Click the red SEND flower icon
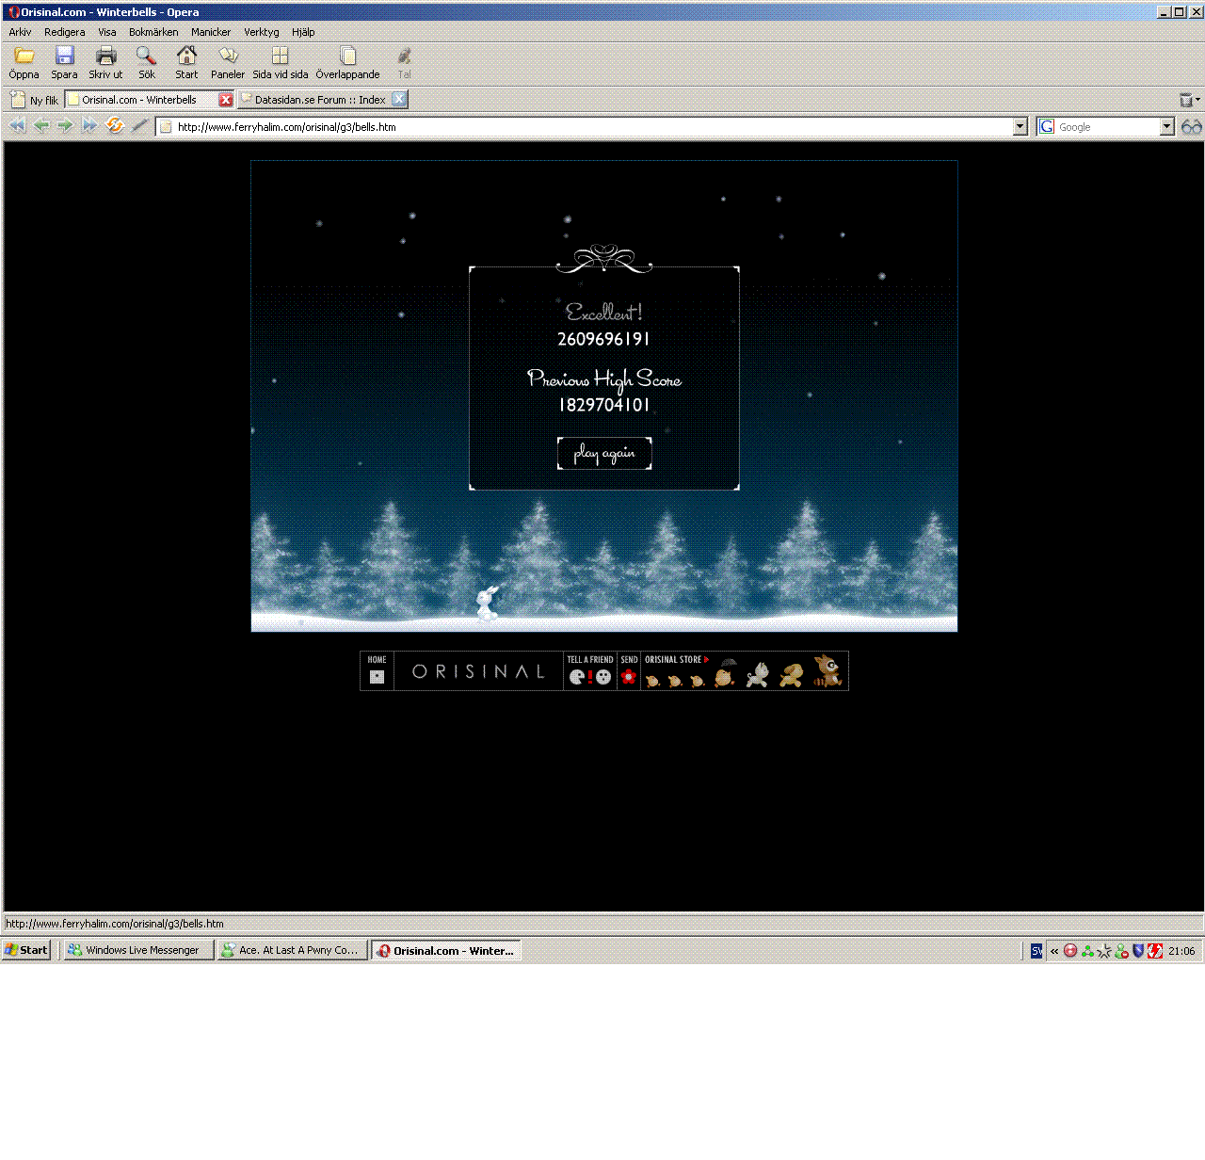 [629, 677]
